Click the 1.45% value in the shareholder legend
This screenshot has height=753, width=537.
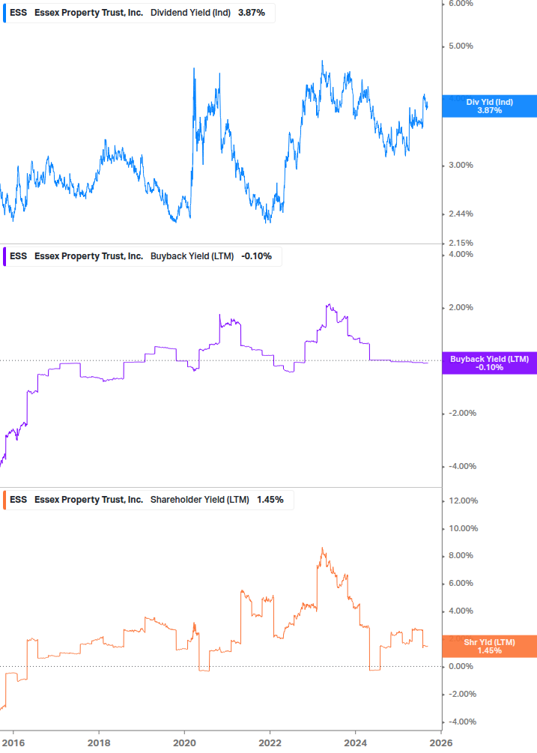coord(270,500)
